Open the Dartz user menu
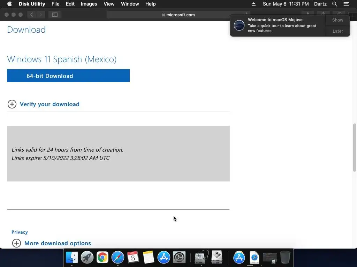357x267 pixels. (x=320, y=4)
